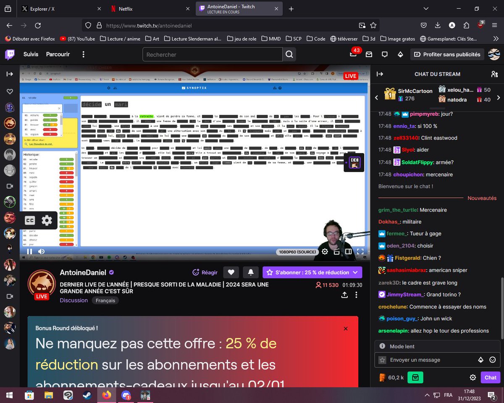504x403 pixels.
Task: Click the heart icon in left sidebar
Action: click(x=10, y=92)
